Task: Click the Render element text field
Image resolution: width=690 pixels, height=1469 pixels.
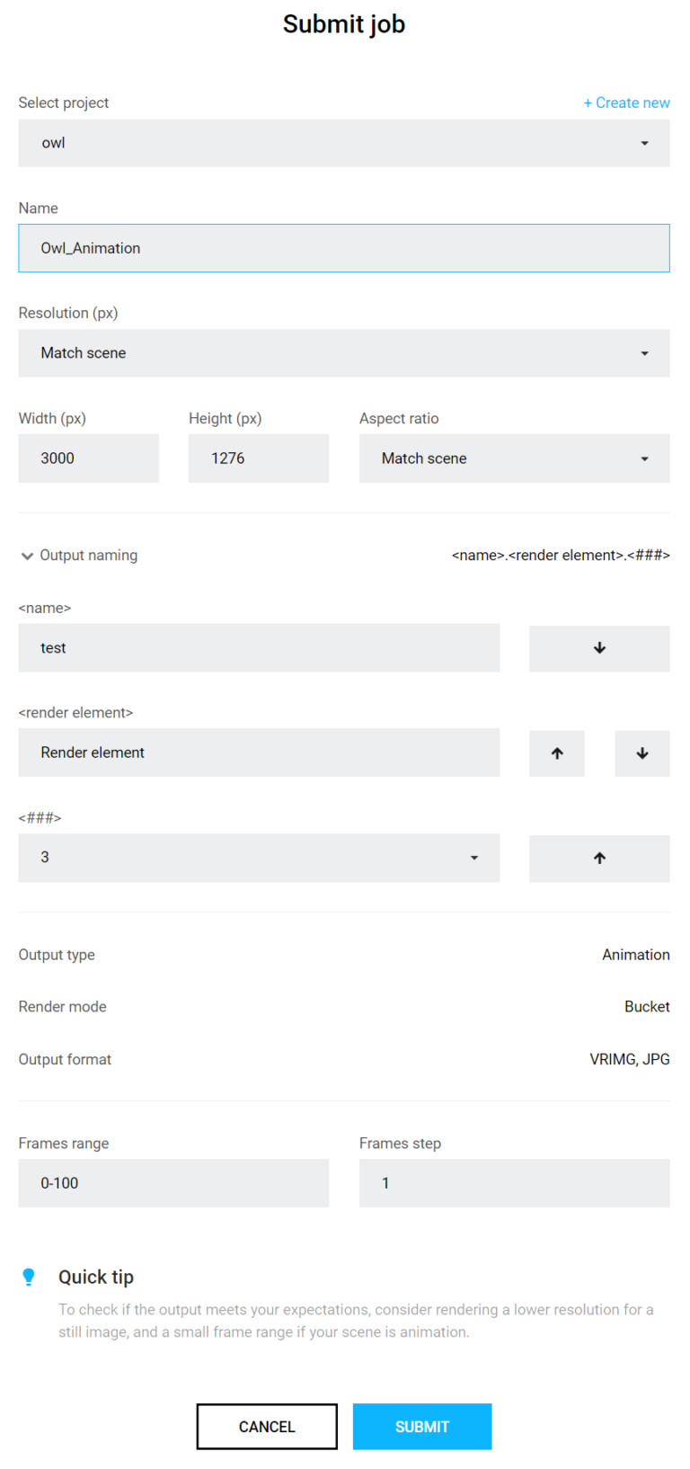Action: 259,752
